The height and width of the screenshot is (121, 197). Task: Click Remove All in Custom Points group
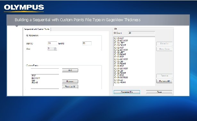click(x=70, y=87)
